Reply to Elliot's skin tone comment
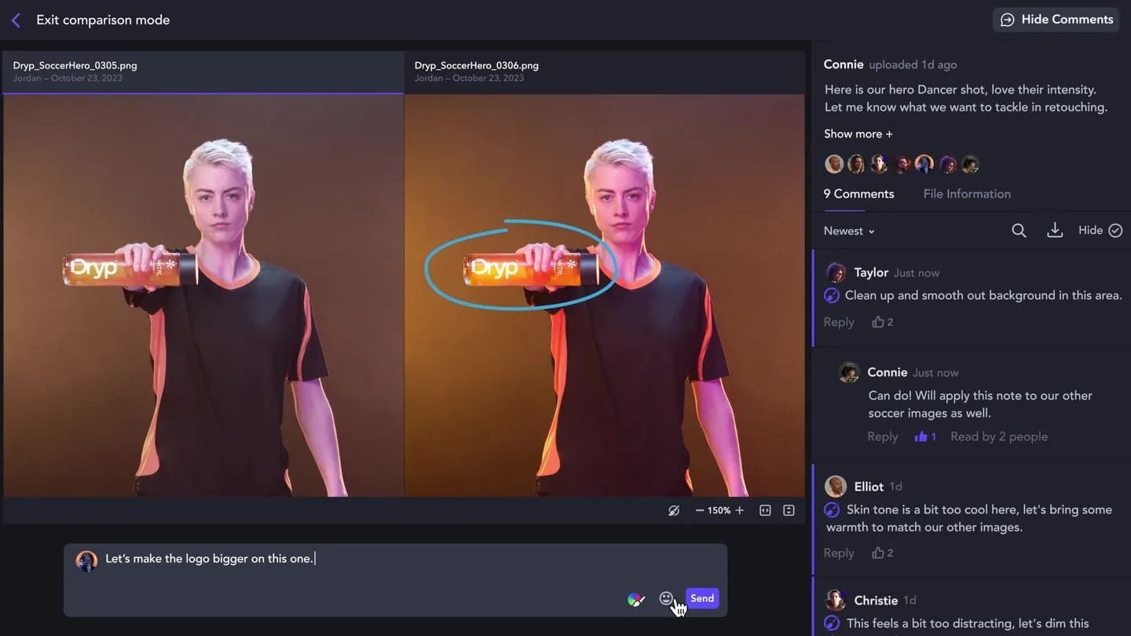Image resolution: width=1131 pixels, height=636 pixels. 839,553
